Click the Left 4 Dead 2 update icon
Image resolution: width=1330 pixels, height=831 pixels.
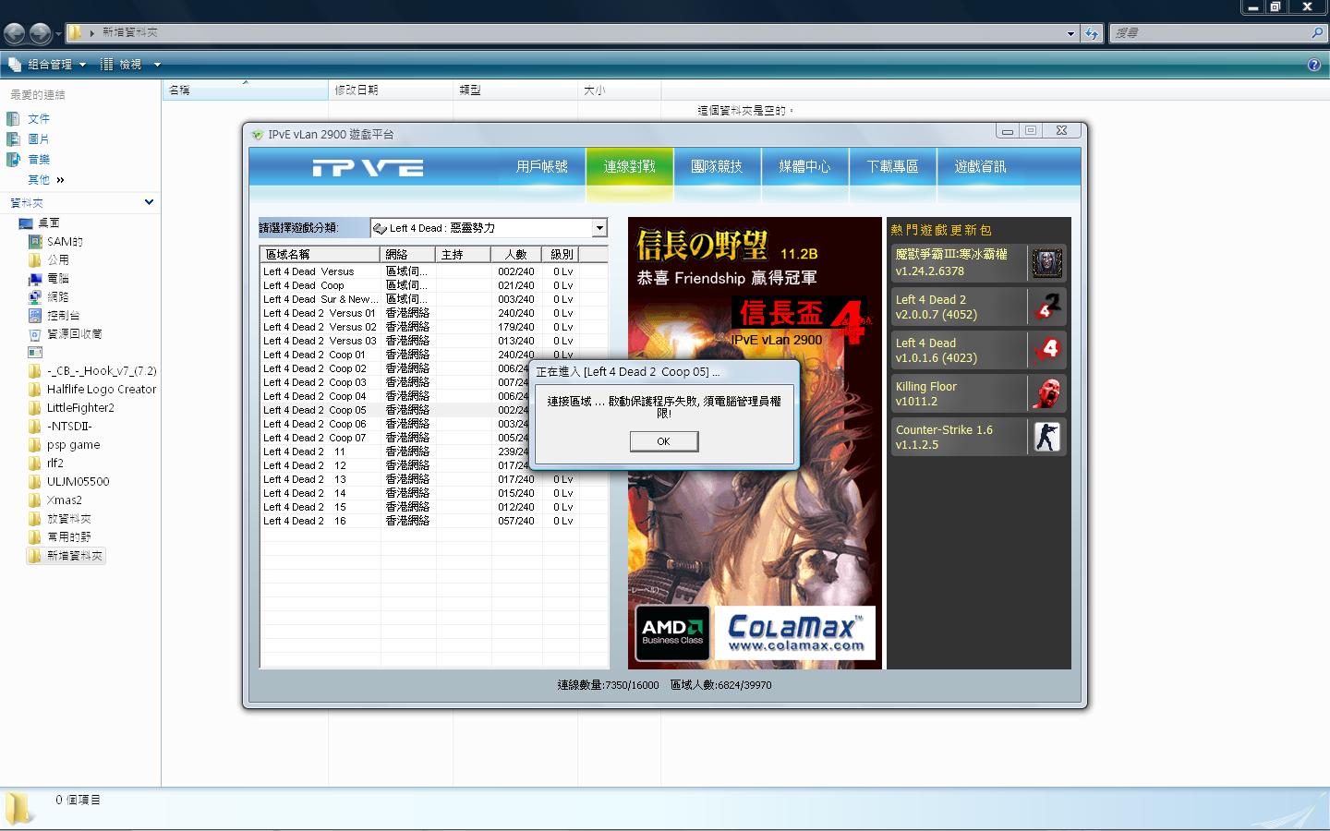(1046, 307)
